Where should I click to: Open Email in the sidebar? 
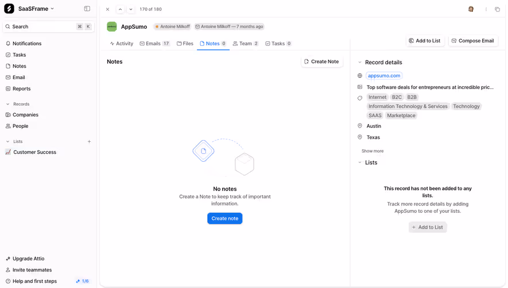pyautogui.click(x=18, y=77)
